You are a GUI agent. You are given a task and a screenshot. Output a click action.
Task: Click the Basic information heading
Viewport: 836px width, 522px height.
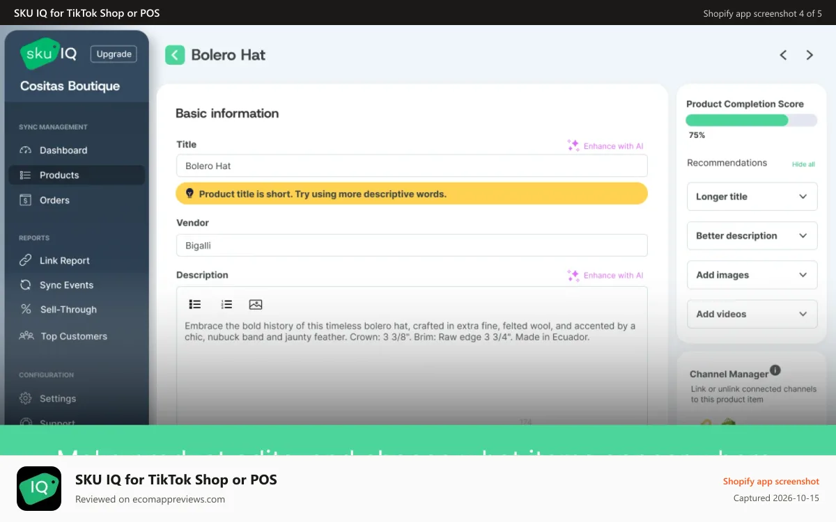(227, 113)
